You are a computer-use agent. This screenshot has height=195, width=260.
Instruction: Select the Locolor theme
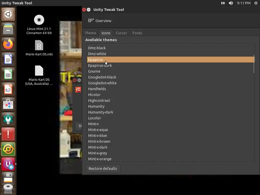pos(171,118)
